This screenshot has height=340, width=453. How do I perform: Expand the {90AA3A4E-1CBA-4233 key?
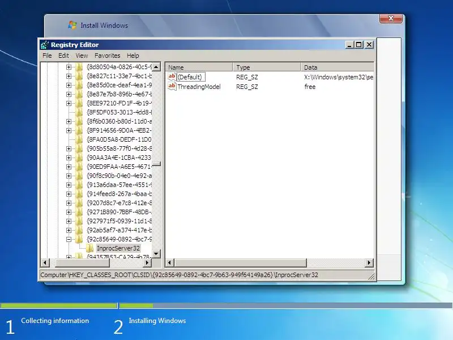coord(69,158)
